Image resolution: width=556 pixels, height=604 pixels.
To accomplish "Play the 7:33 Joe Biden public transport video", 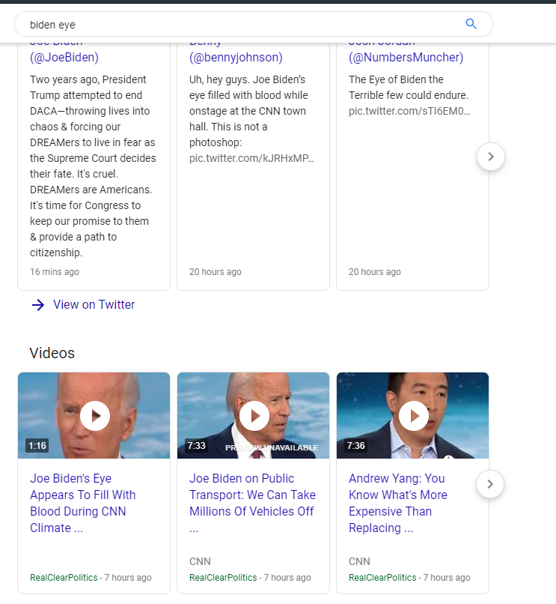I will pyautogui.click(x=254, y=416).
